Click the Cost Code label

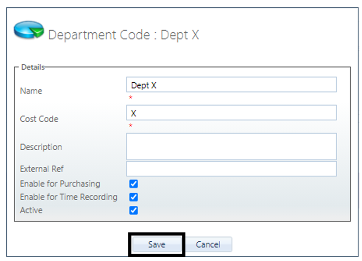[39, 119]
